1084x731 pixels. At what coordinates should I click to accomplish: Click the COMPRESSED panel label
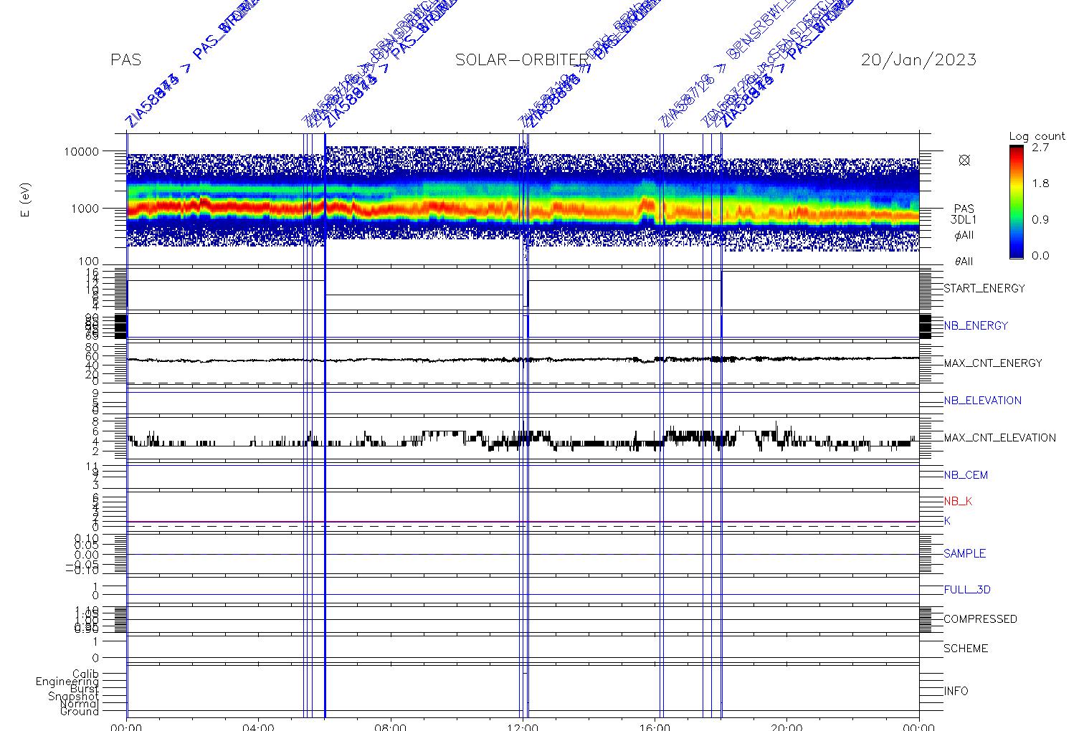click(x=980, y=619)
